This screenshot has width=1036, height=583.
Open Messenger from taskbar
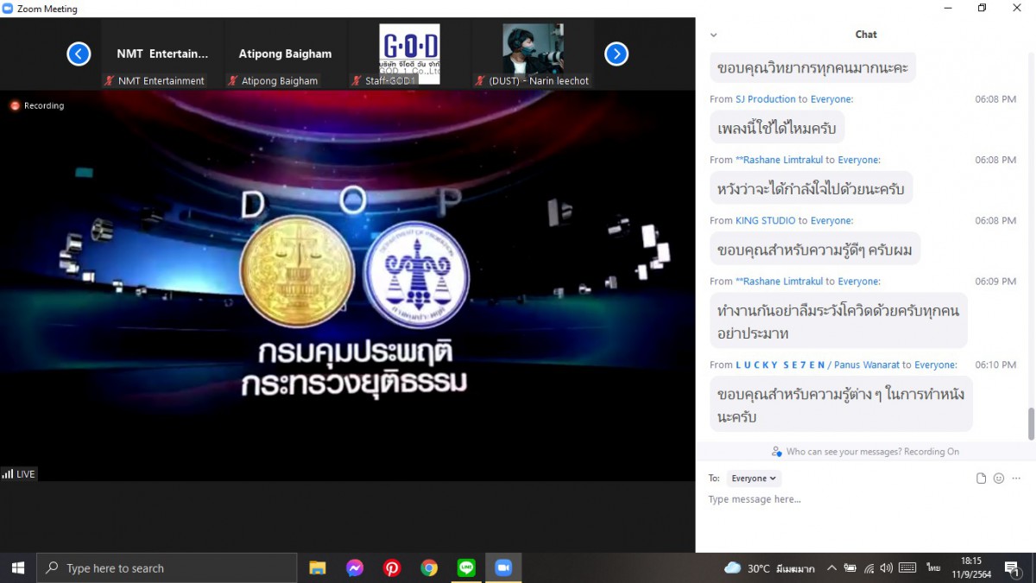tap(355, 568)
